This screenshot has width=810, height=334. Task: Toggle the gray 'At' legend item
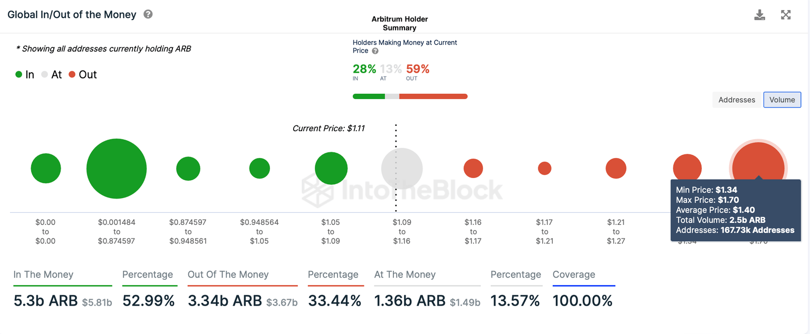52,75
